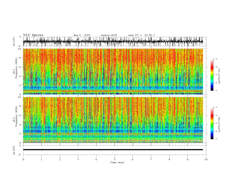
Task: Click the 'ch.3(V)' waveform axis label
Action: [x=14, y=150]
